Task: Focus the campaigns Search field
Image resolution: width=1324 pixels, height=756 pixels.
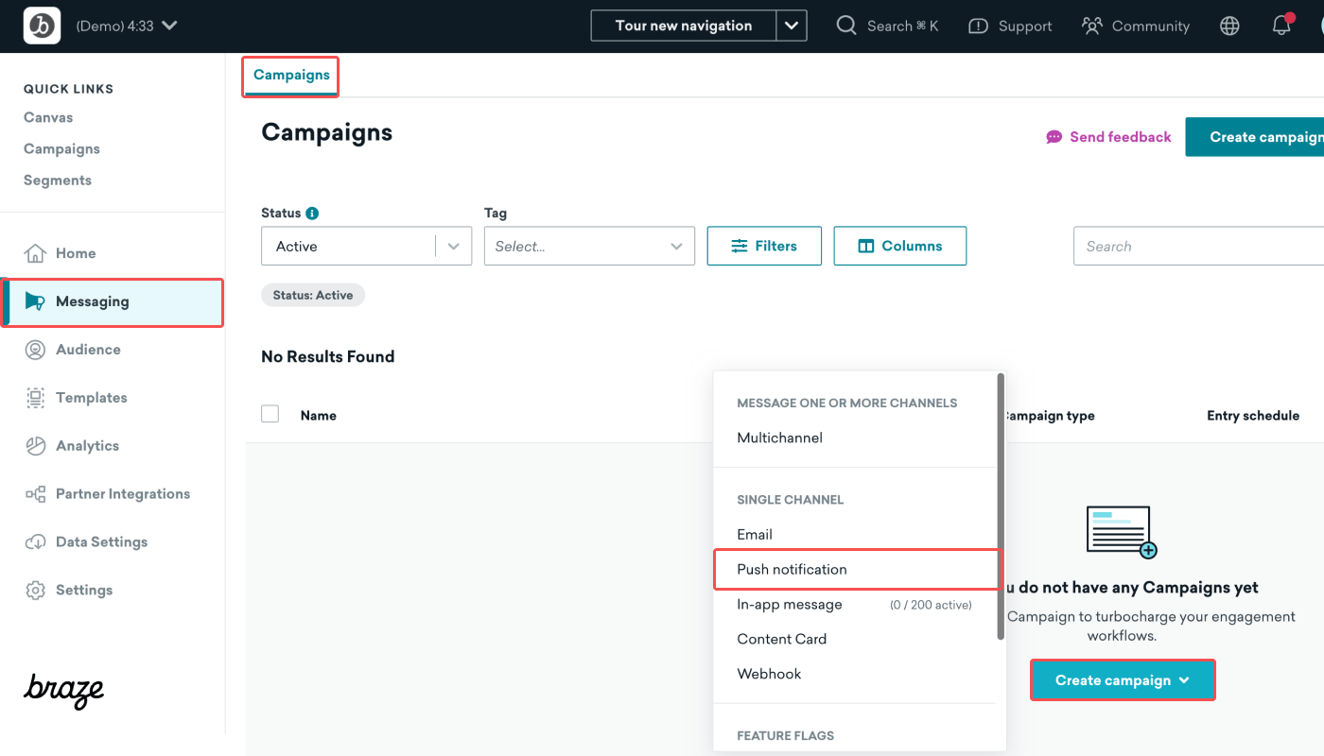Action: click(1198, 246)
